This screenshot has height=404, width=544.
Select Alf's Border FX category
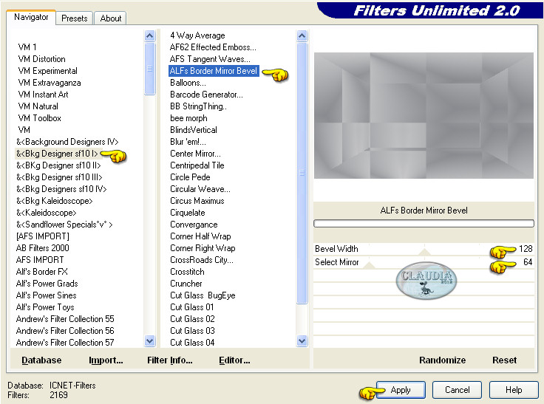click(x=41, y=272)
